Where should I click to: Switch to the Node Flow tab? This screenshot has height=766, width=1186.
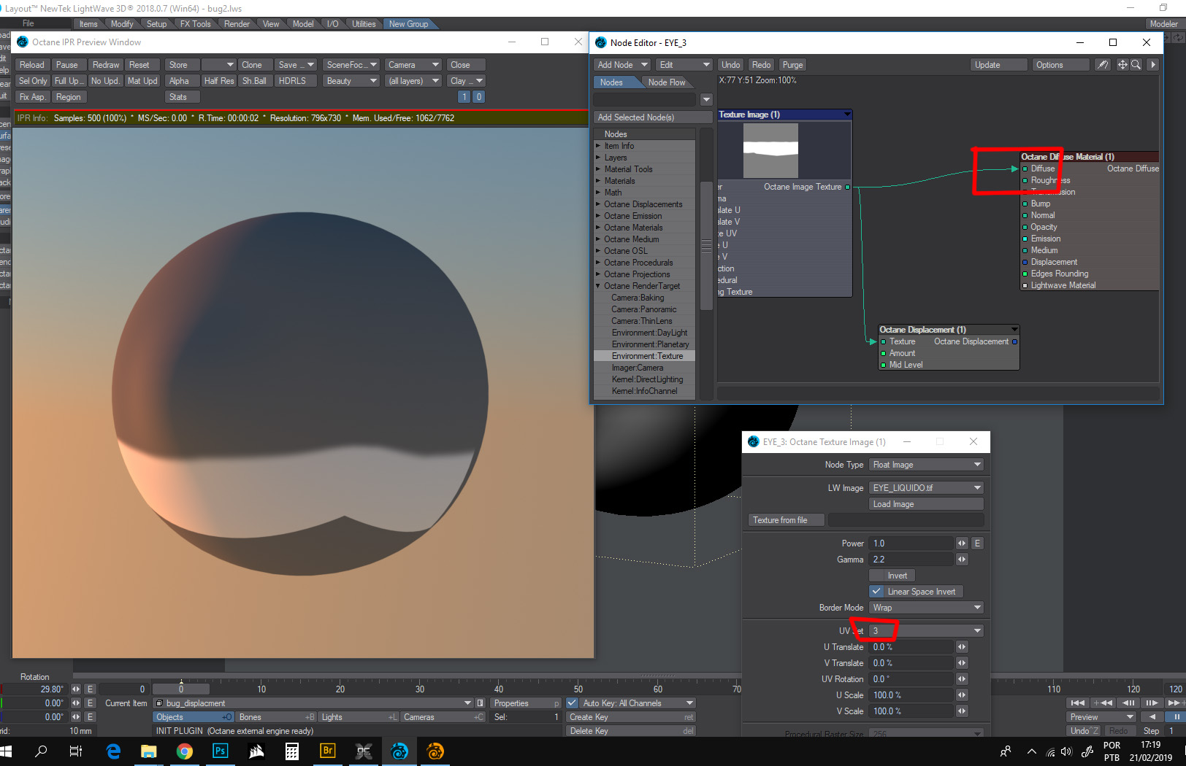point(667,82)
